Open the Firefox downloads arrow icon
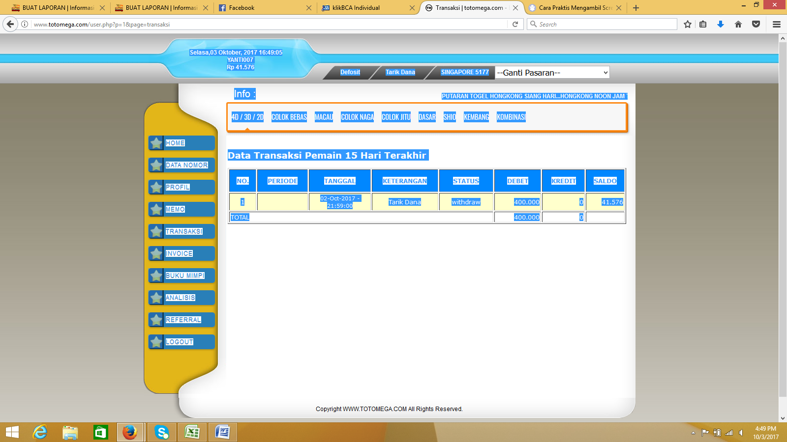This screenshot has width=787, height=442. (721, 24)
